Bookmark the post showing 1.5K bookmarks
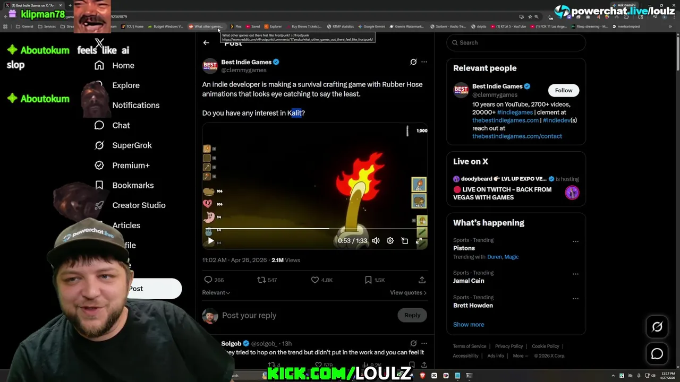This screenshot has height=382, width=680. (x=368, y=280)
